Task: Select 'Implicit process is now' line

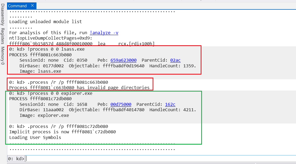Action: pyautogui.click(x=62, y=132)
